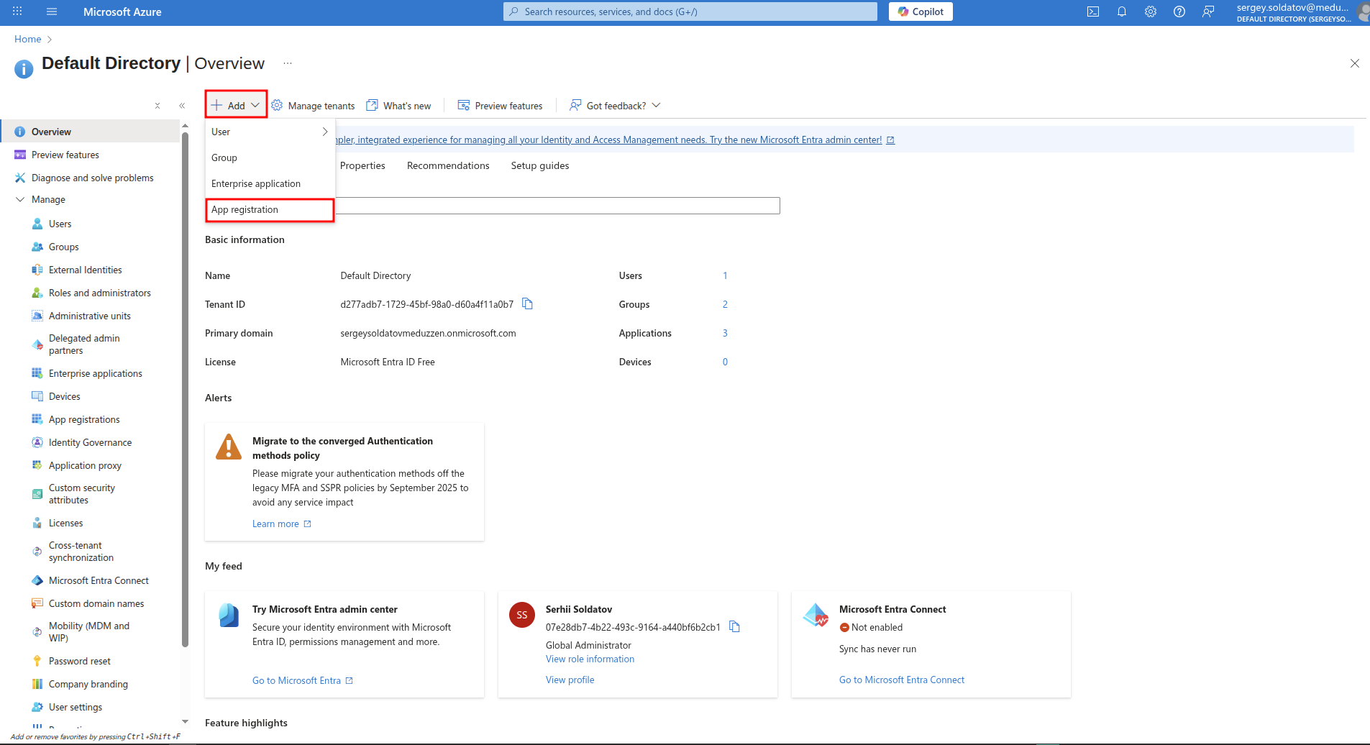The width and height of the screenshot is (1370, 745).
Task: Open Preview features in the toolbar
Action: (501, 106)
